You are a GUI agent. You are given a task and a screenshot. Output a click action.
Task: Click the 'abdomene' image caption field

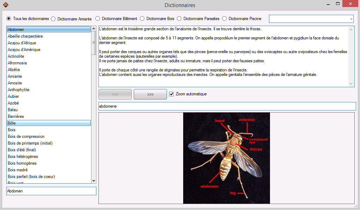click(227, 106)
